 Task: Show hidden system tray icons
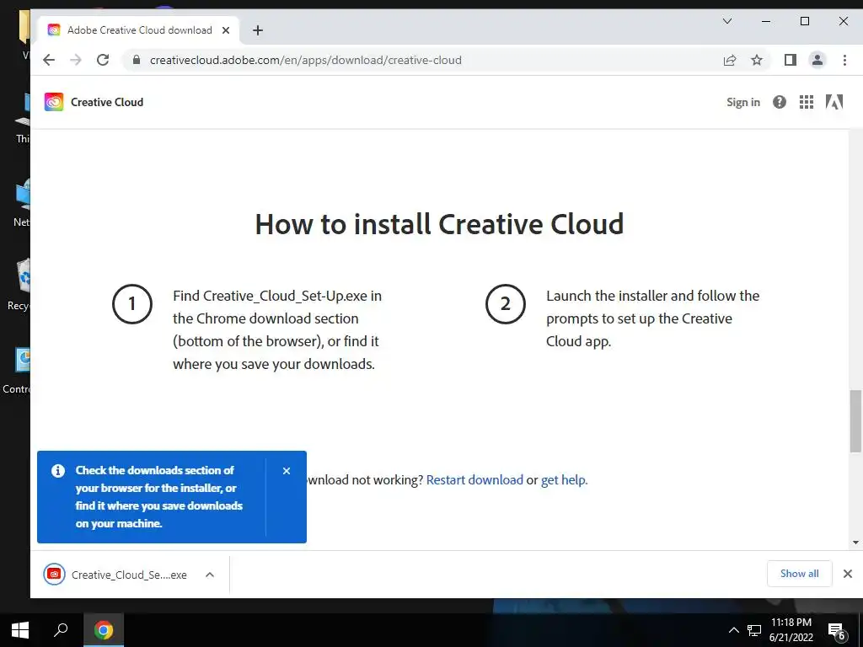(734, 630)
